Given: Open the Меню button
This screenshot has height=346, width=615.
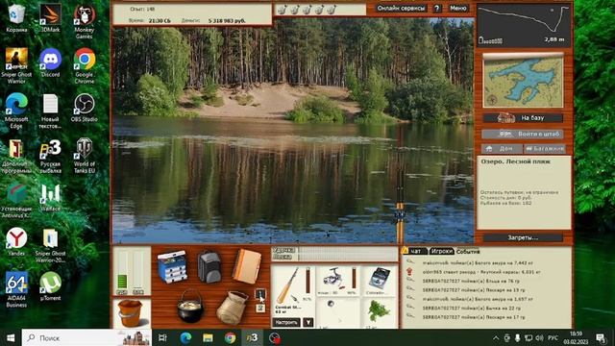Looking at the screenshot, I should pos(457,9).
